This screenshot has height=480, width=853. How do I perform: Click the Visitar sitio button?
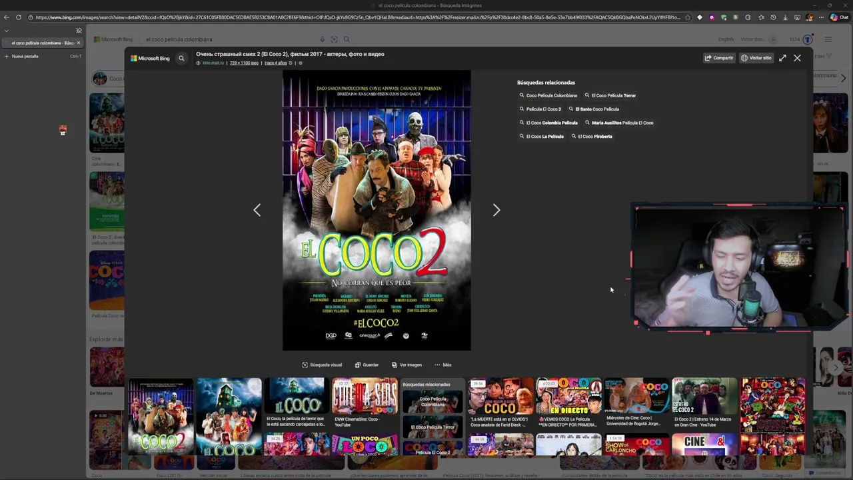click(756, 58)
